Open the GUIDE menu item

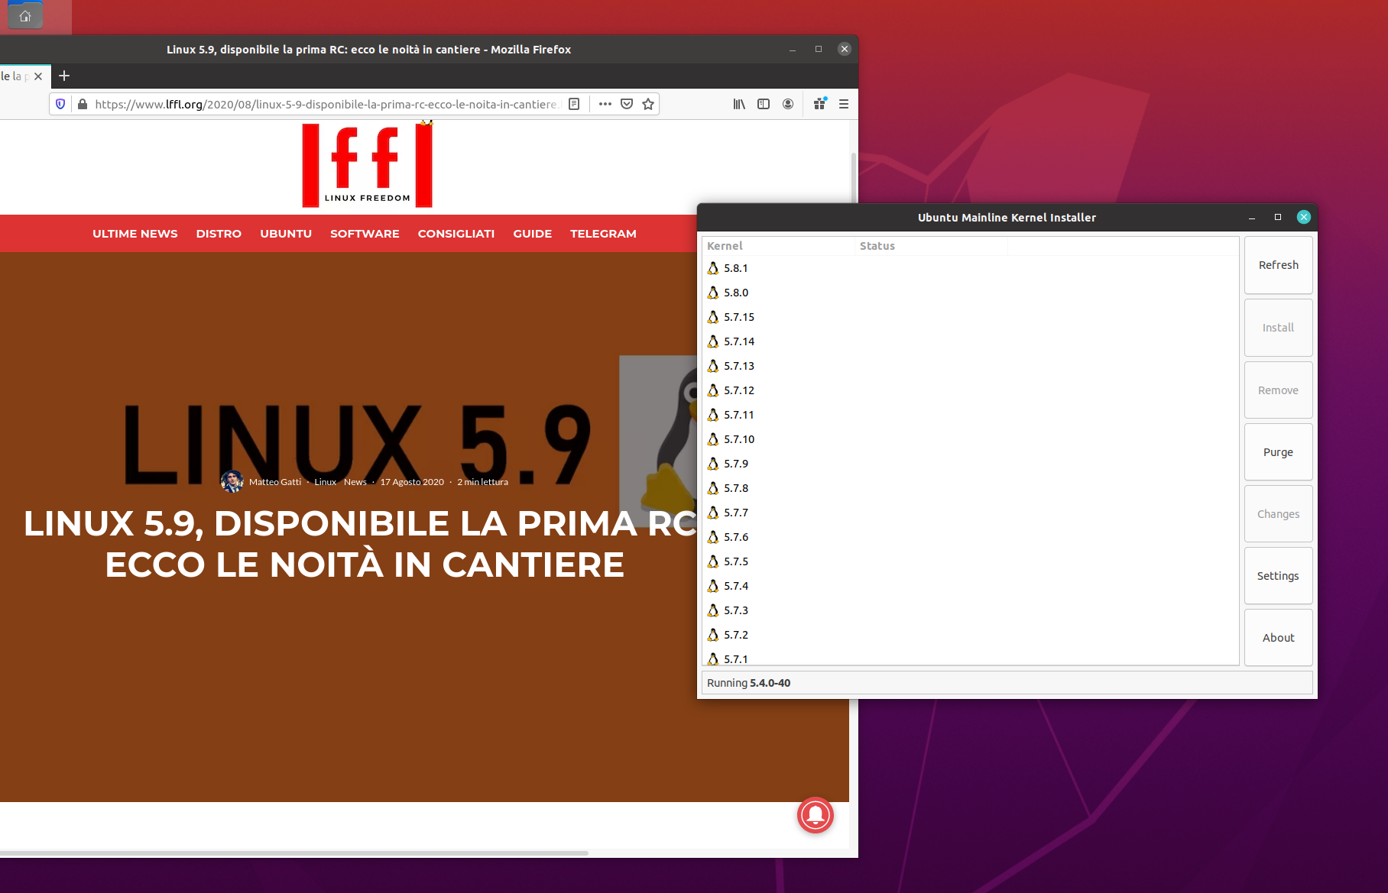(533, 234)
